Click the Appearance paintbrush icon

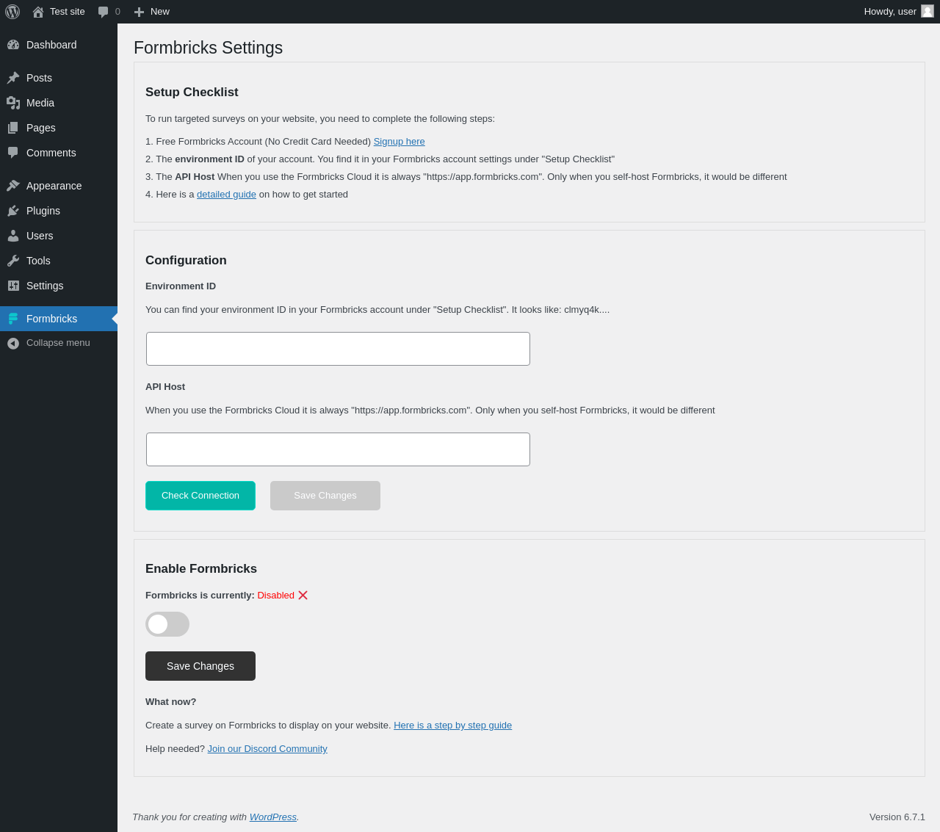pyautogui.click(x=13, y=186)
